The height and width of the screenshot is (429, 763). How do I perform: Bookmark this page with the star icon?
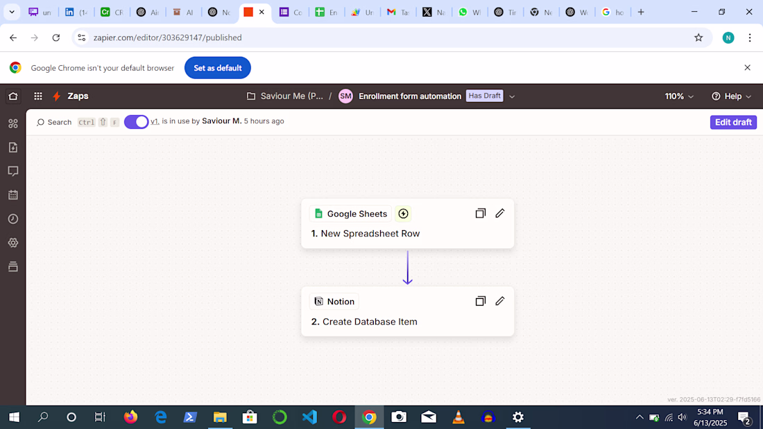pos(698,37)
